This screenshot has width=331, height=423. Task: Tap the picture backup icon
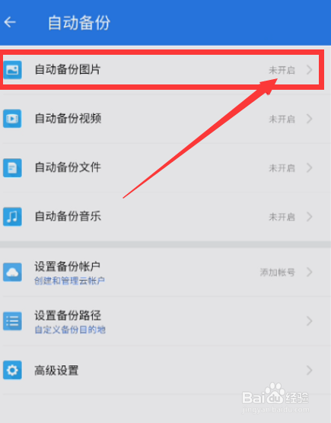pyautogui.click(x=12, y=70)
